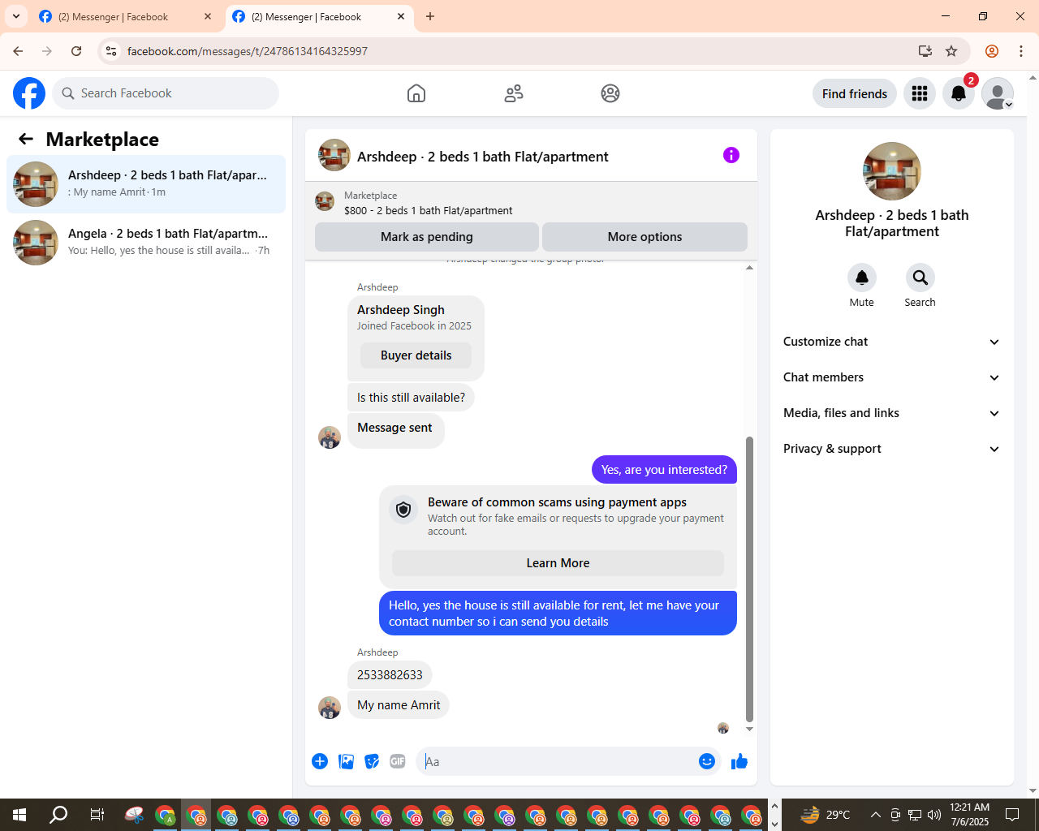Choose a GIF icon
Image resolution: width=1039 pixels, height=831 pixels.
(x=398, y=761)
